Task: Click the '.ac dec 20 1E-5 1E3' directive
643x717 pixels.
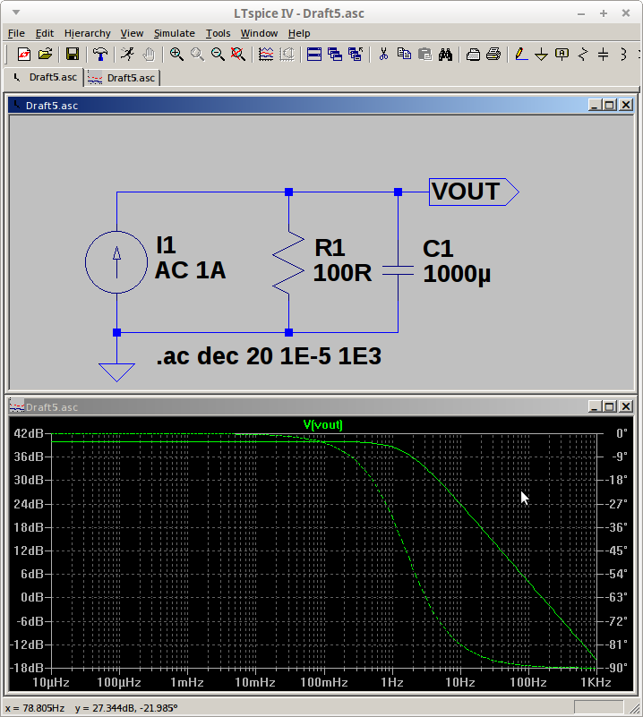Action: [269, 356]
